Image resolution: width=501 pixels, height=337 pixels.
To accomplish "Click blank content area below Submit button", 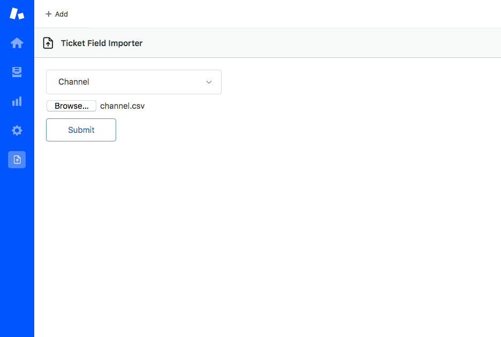I will tap(268, 239).
